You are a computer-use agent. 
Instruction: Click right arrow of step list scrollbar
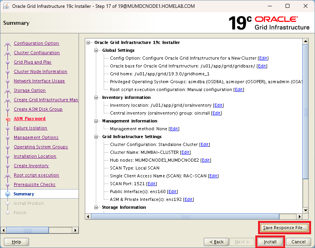pyautogui.click(x=76, y=230)
